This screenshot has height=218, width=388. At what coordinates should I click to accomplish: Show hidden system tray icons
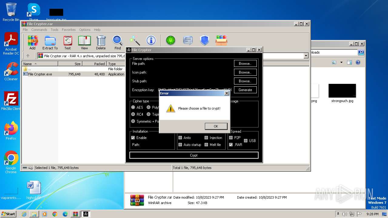[x=338, y=214]
